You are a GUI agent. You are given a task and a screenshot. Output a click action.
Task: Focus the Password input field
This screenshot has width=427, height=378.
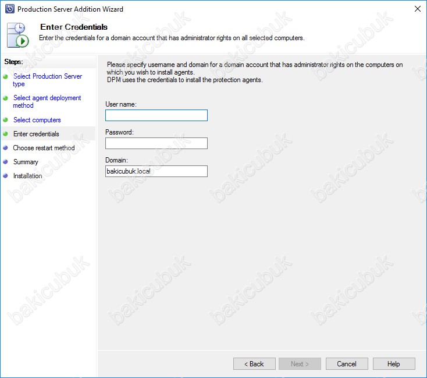pos(156,143)
